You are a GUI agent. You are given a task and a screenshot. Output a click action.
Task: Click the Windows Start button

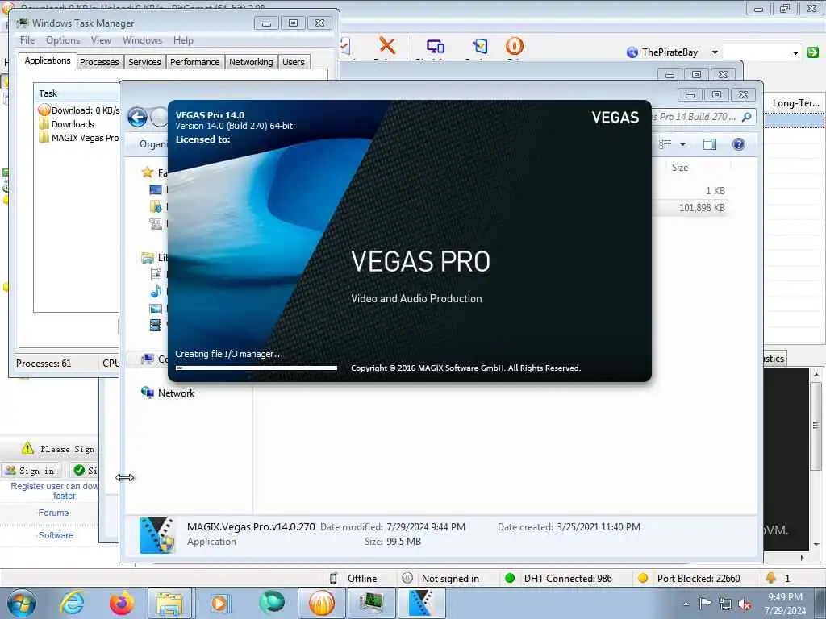tap(22, 603)
